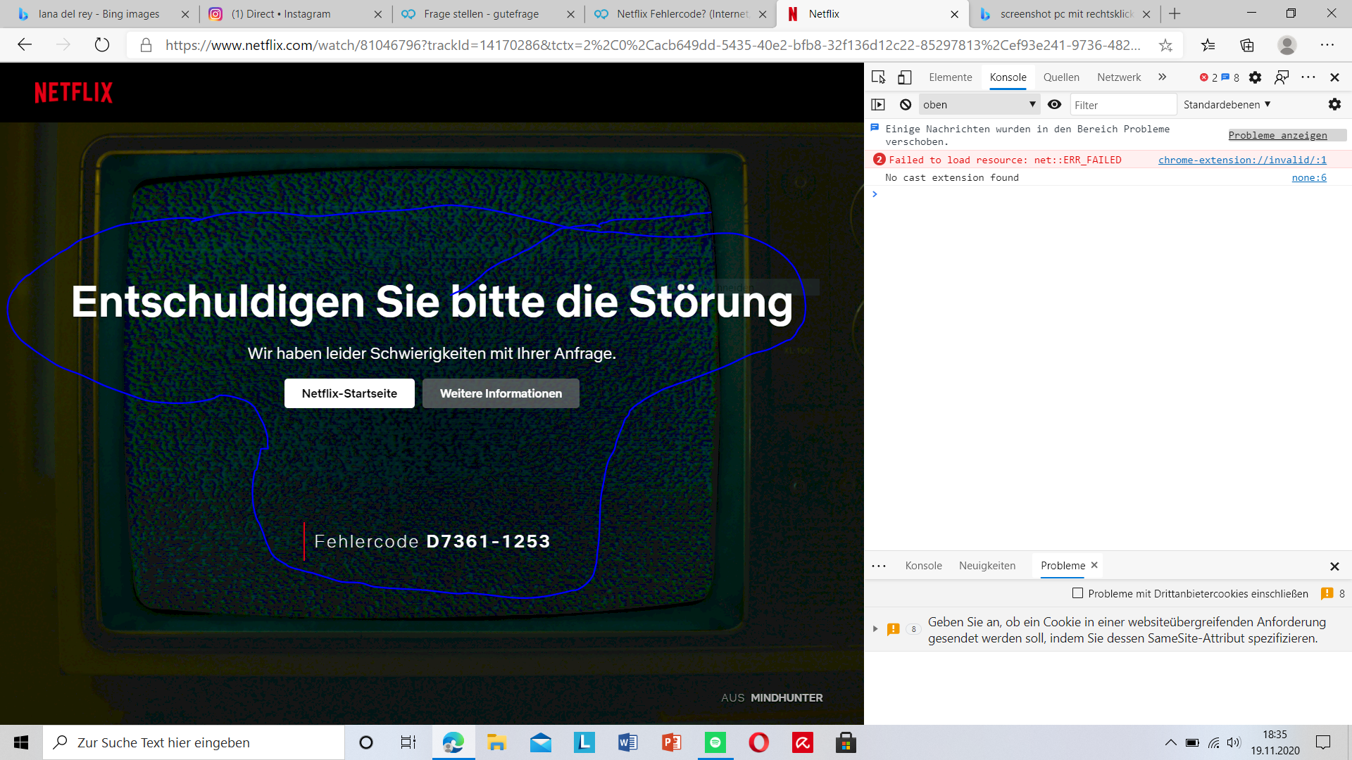Open the browser profile avatar
Viewport: 1352px width, 760px height.
click(1287, 45)
